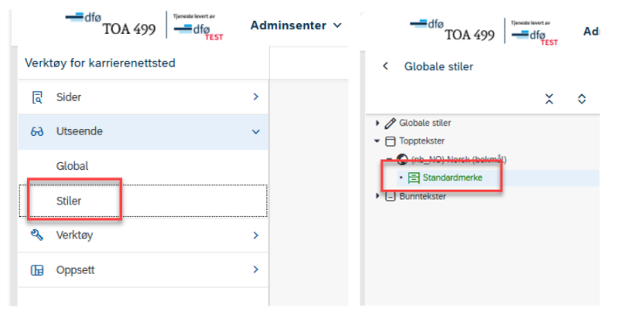
Task: Expand the Sider menu chevron
Action: 256,97
